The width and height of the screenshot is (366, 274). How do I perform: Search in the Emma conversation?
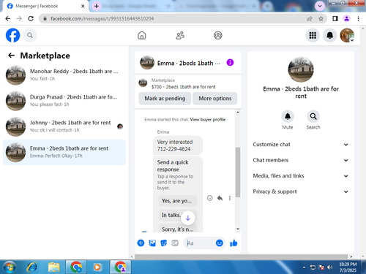(x=313, y=116)
